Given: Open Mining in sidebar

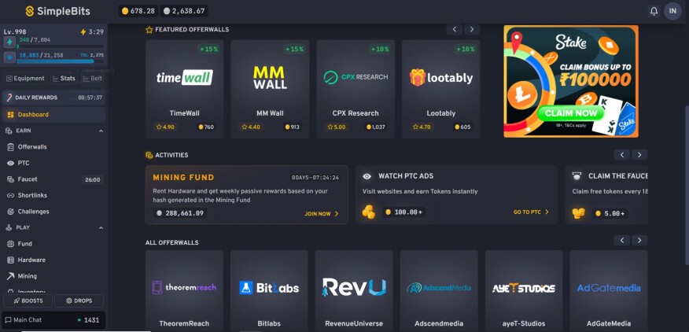Looking at the screenshot, I should (x=53, y=276).
